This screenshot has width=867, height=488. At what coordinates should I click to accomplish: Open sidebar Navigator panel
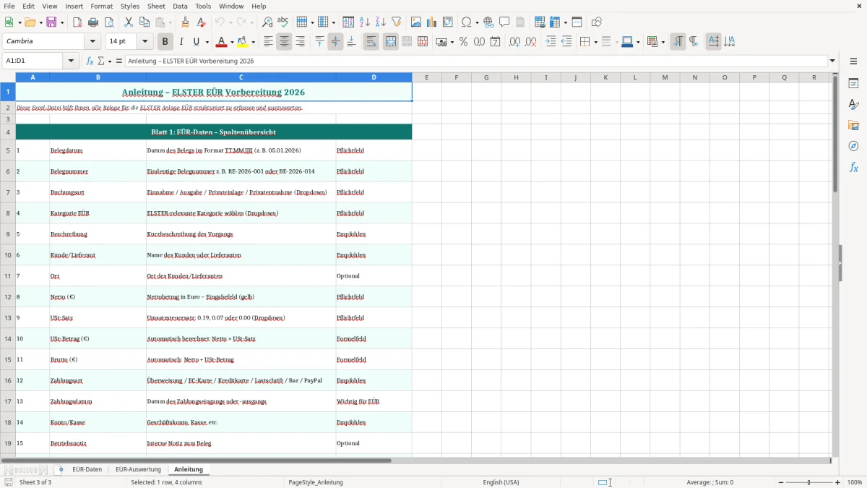click(853, 146)
